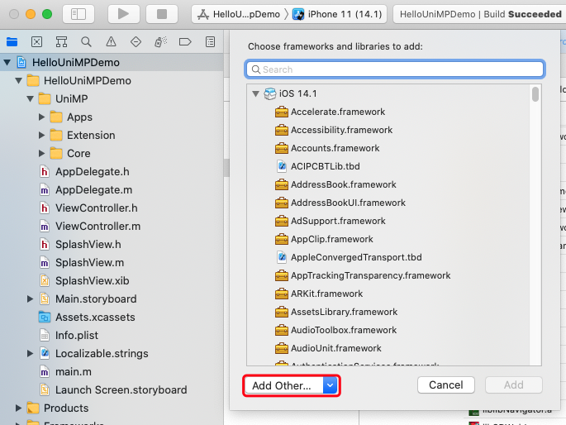Click Cancel in the frameworks dialog

point(446,385)
